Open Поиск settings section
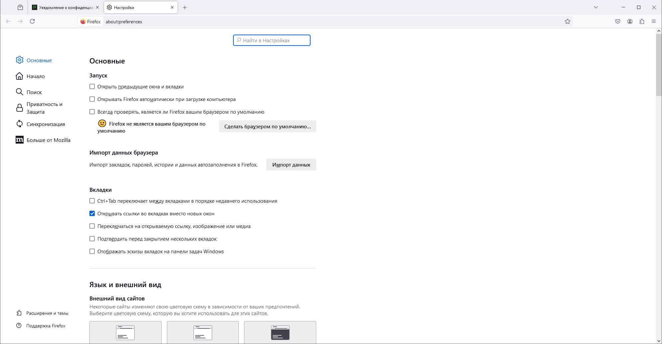Viewport: 662px width, 344px height. [29, 92]
